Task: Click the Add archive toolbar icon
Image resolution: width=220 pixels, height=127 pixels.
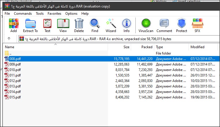Action: (x=14, y=23)
